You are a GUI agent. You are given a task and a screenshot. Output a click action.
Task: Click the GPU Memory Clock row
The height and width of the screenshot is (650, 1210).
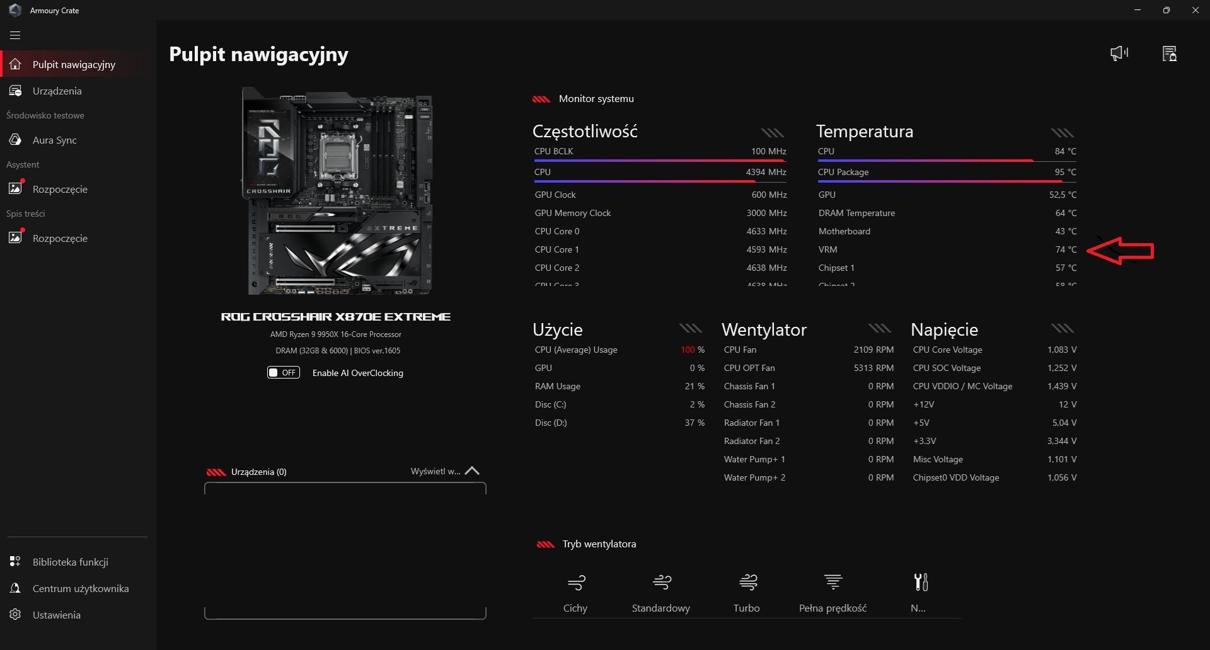[x=660, y=213]
